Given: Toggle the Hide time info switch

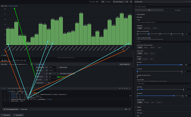Looking at the screenshot, I should 49,83.
